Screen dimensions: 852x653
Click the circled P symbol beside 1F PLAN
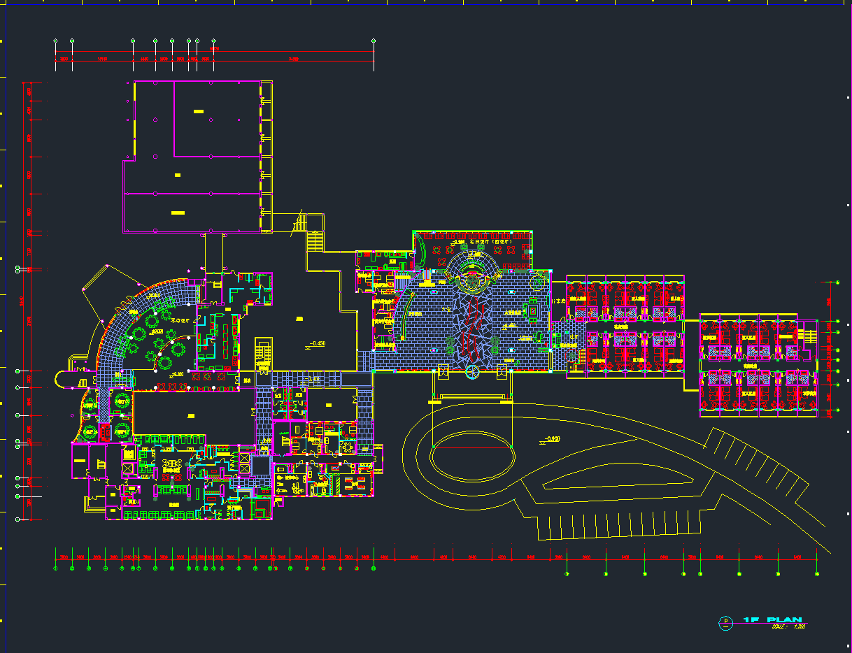point(726,622)
